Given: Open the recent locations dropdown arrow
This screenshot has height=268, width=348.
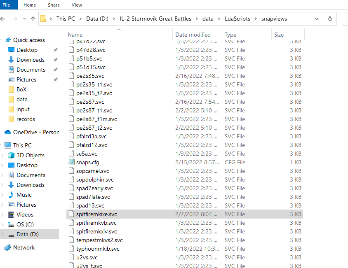Looking at the screenshot, I should coord(24,19).
